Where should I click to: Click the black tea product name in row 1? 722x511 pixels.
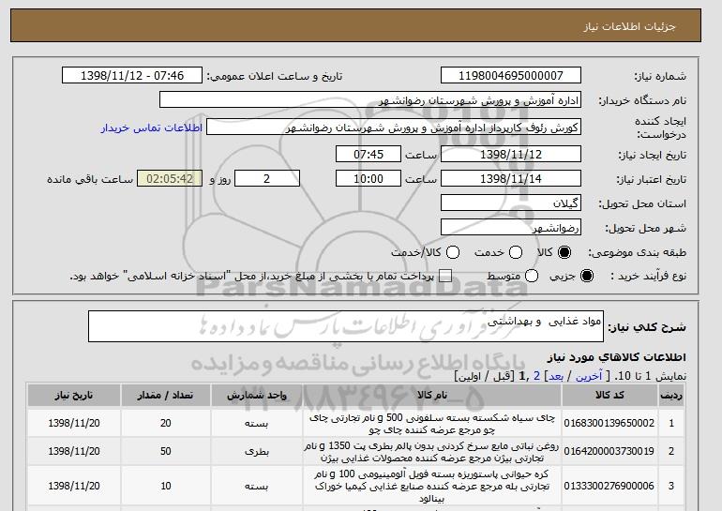point(432,424)
